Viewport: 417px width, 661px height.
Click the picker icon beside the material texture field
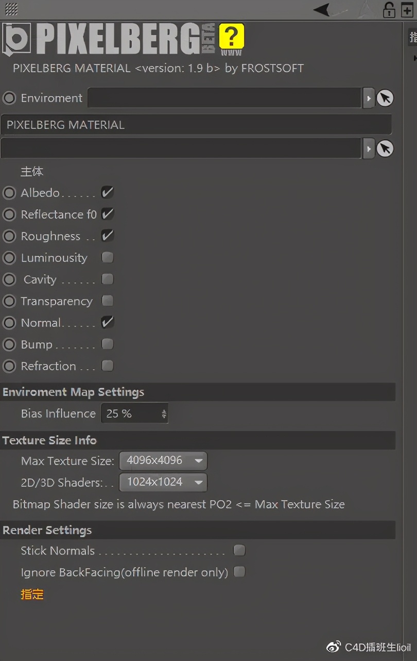point(385,148)
